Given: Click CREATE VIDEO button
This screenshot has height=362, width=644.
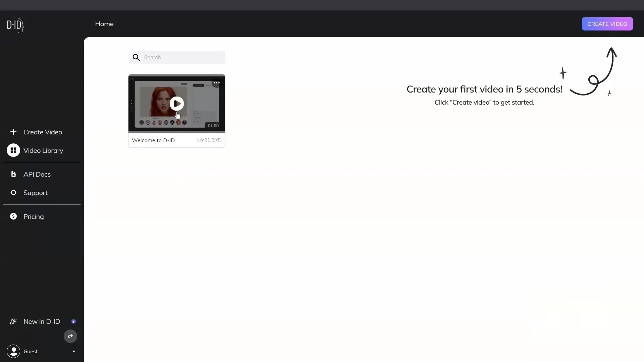Looking at the screenshot, I should pyautogui.click(x=607, y=23).
